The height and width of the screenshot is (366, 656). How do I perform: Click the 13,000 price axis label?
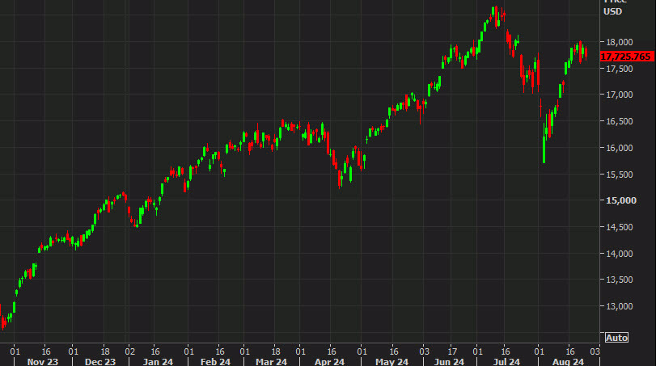[619, 307]
